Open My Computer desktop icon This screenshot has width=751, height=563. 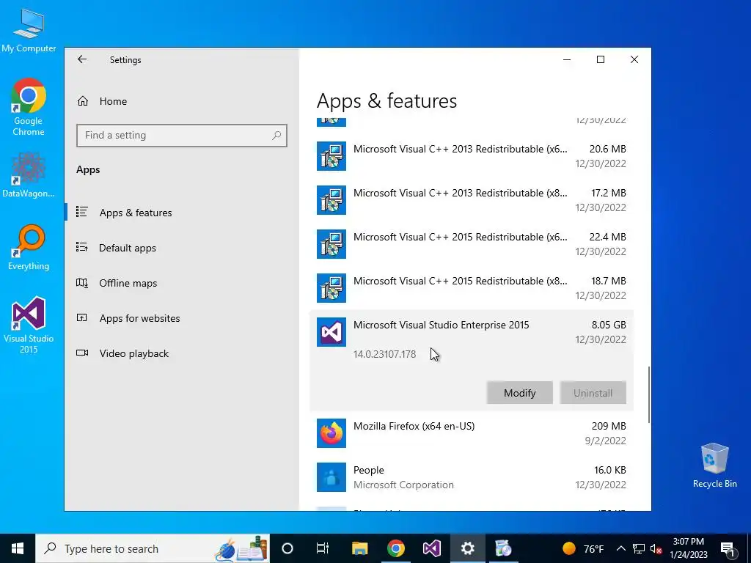pyautogui.click(x=29, y=31)
